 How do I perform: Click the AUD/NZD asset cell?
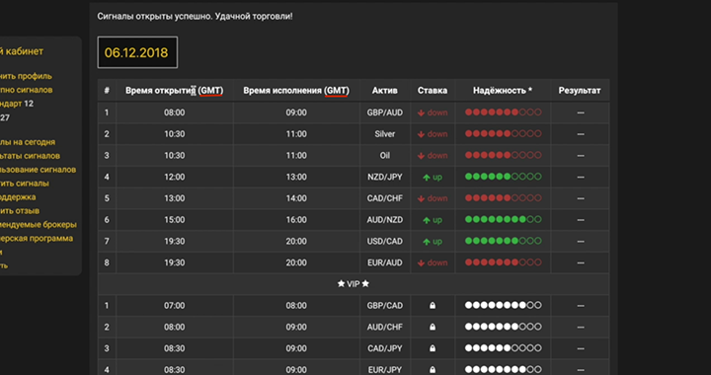[384, 220]
